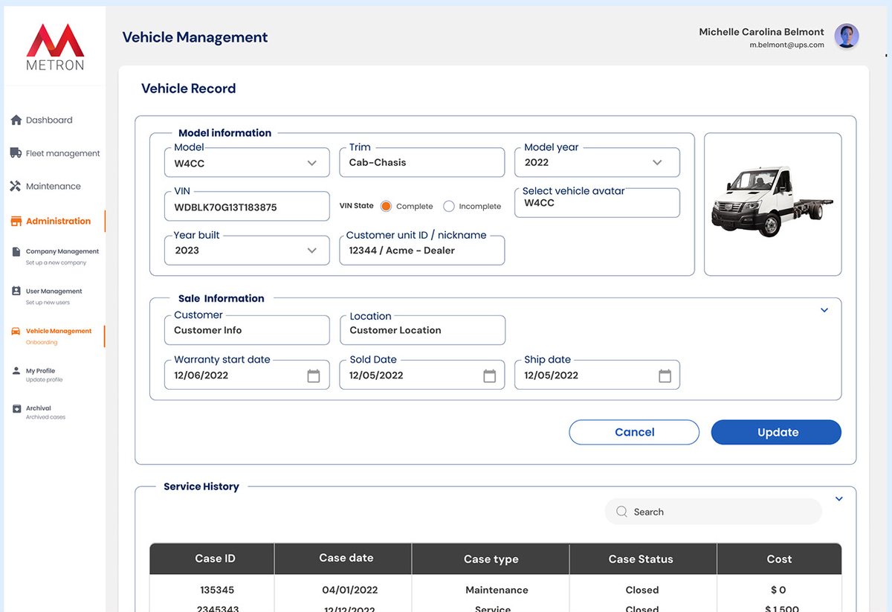Image resolution: width=892 pixels, height=612 pixels.
Task: Open the Maintenance section
Action: click(x=45, y=186)
